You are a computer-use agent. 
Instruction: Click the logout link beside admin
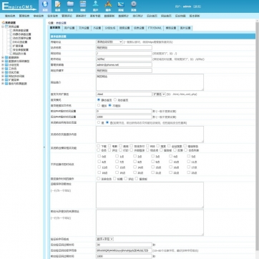197,6
